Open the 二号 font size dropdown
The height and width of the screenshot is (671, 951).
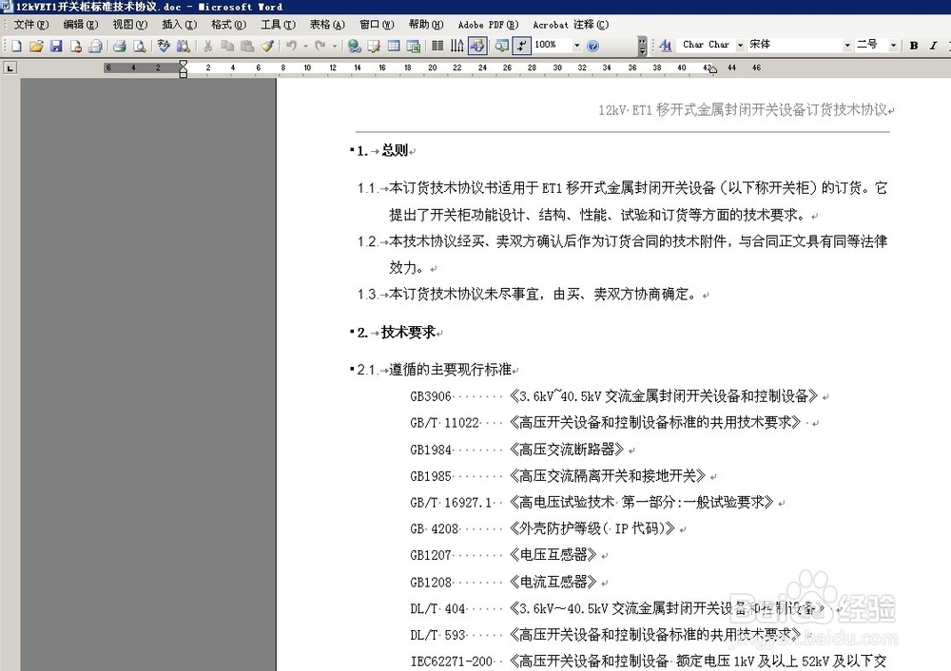tap(893, 46)
